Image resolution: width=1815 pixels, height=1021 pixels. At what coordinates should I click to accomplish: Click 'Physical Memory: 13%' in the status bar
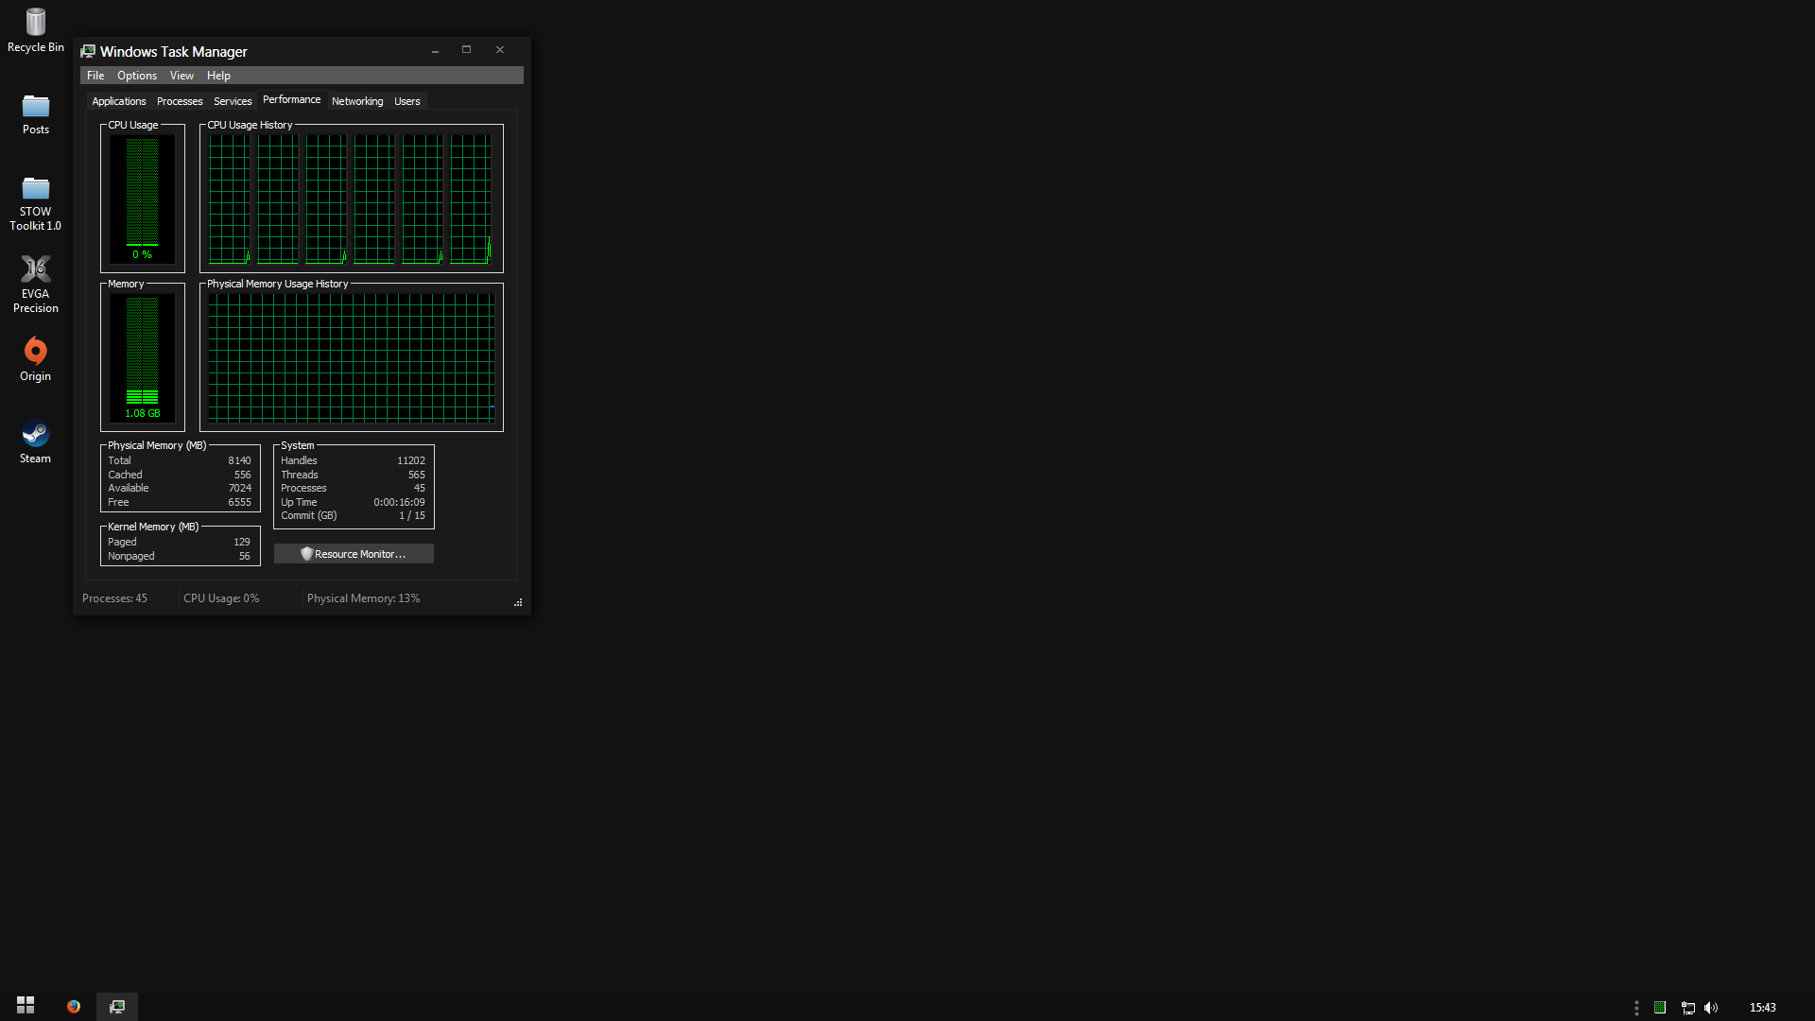click(x=363, y=598)
